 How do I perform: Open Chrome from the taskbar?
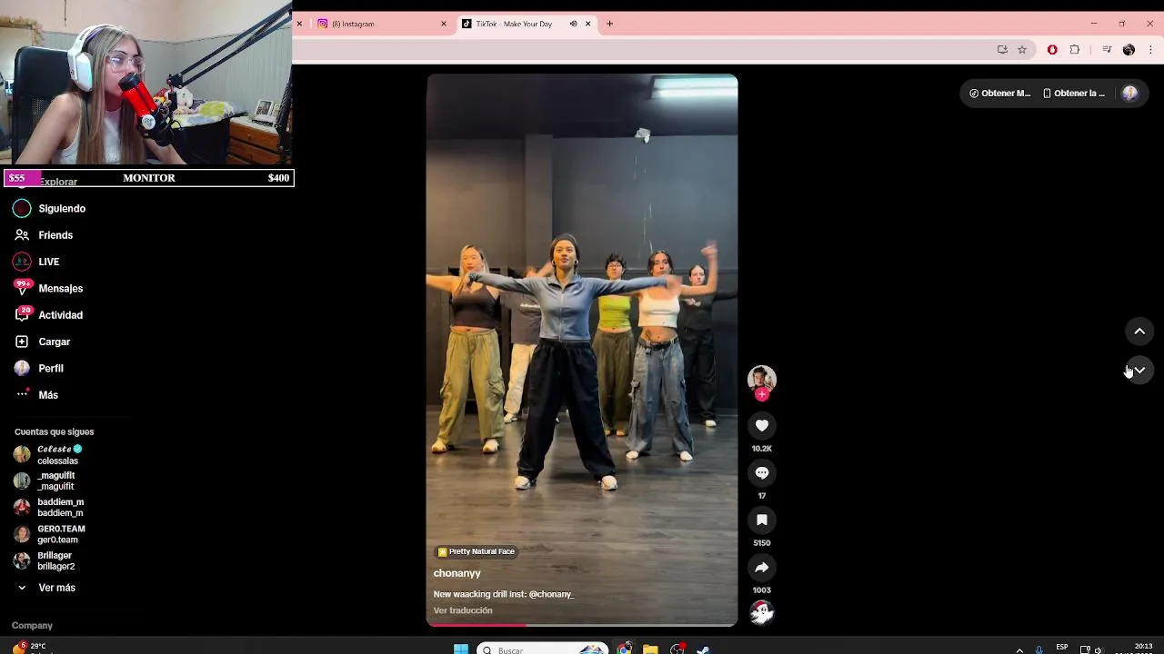tap(624, 649)
